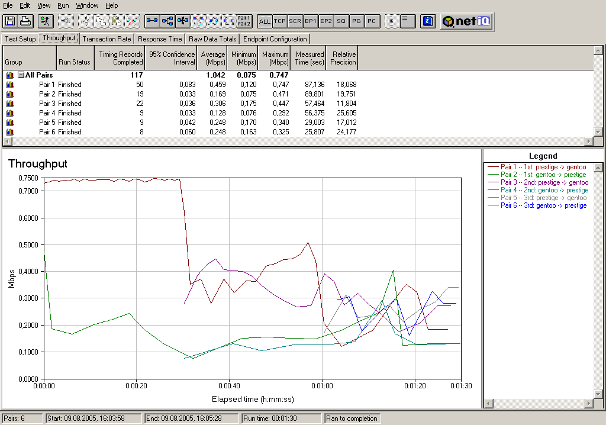Toggle the EP1 endpoint filter button
The height and width of the screenshot is (425, 606).
point(311,21)
